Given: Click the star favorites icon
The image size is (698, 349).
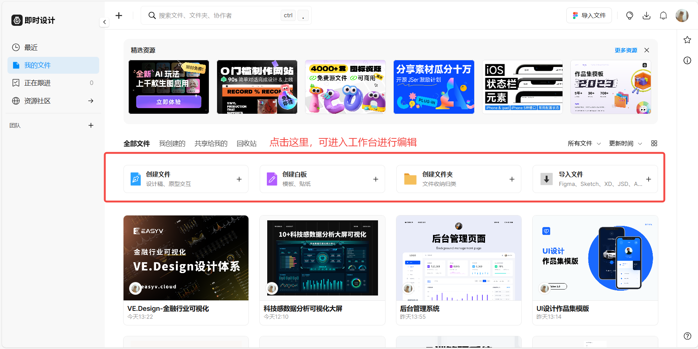Looking at the screenshot, I should pos(687,40).
